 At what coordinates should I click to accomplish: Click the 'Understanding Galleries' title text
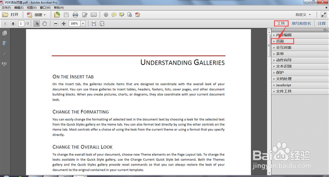(183, 63)
